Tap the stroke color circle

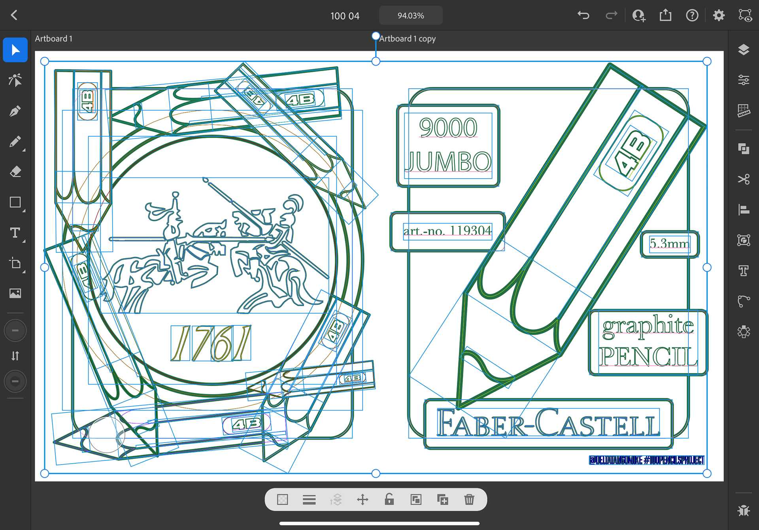(15, 381)
